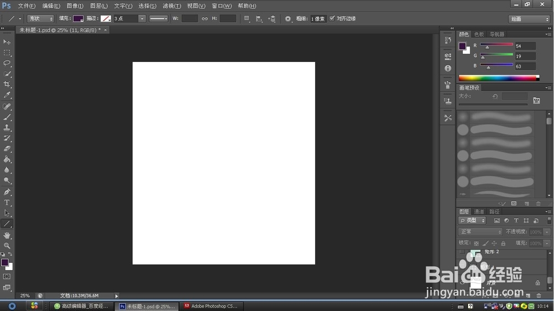Image resolution: width=554 pixels, height=311 pixels.
Task: Select the Clone Stamp tool
Action: [x=7, y=127]
